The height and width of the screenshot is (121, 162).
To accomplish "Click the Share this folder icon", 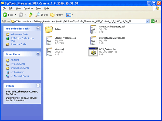I will click(8, 44).
